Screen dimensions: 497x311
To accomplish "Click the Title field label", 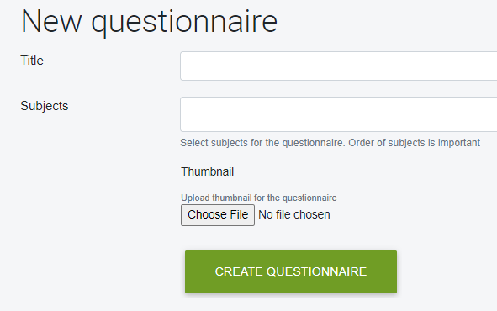I will (32, 61).
